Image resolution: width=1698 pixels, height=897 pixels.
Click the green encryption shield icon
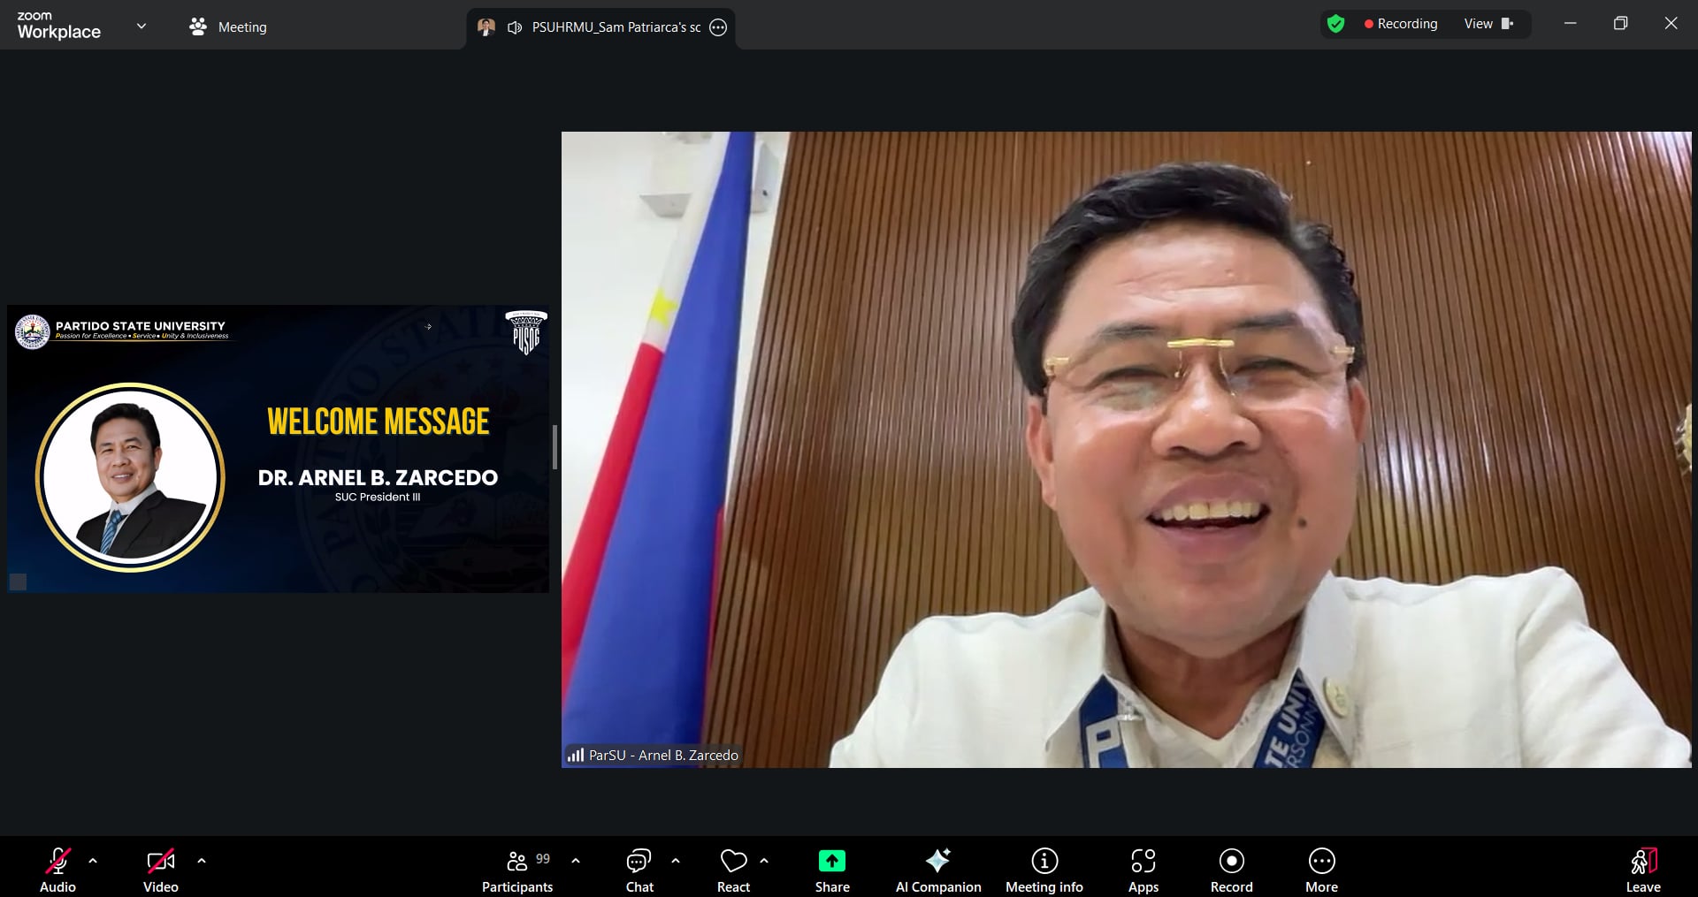pyautogui.click(x=1335, y=24)
